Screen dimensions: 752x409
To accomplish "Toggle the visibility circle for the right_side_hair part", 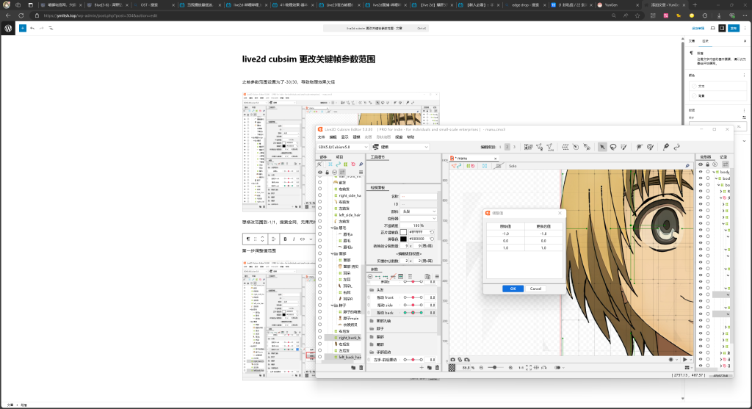I will (x=320, y=195).
